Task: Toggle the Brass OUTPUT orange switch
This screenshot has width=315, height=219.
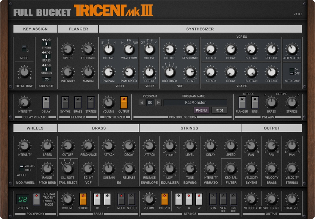Action: [83, 199]
